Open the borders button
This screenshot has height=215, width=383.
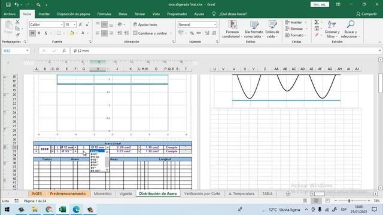pos(59,33)
